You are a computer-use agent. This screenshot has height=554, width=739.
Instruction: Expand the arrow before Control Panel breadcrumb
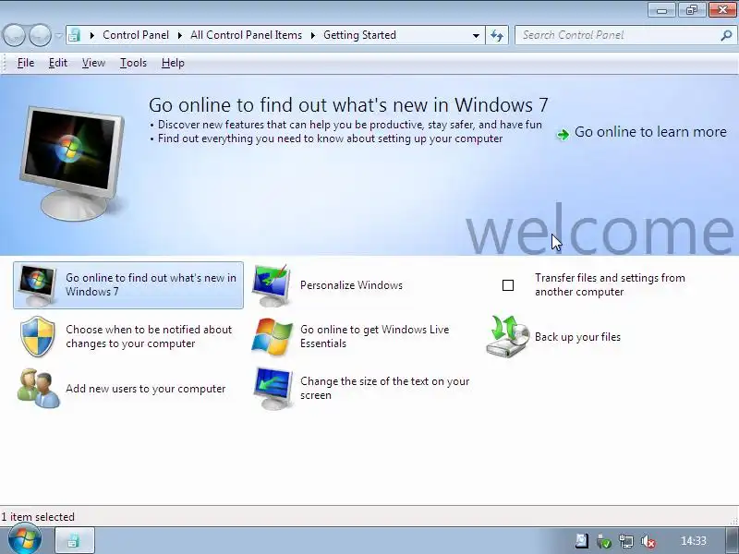coord(91,35)
